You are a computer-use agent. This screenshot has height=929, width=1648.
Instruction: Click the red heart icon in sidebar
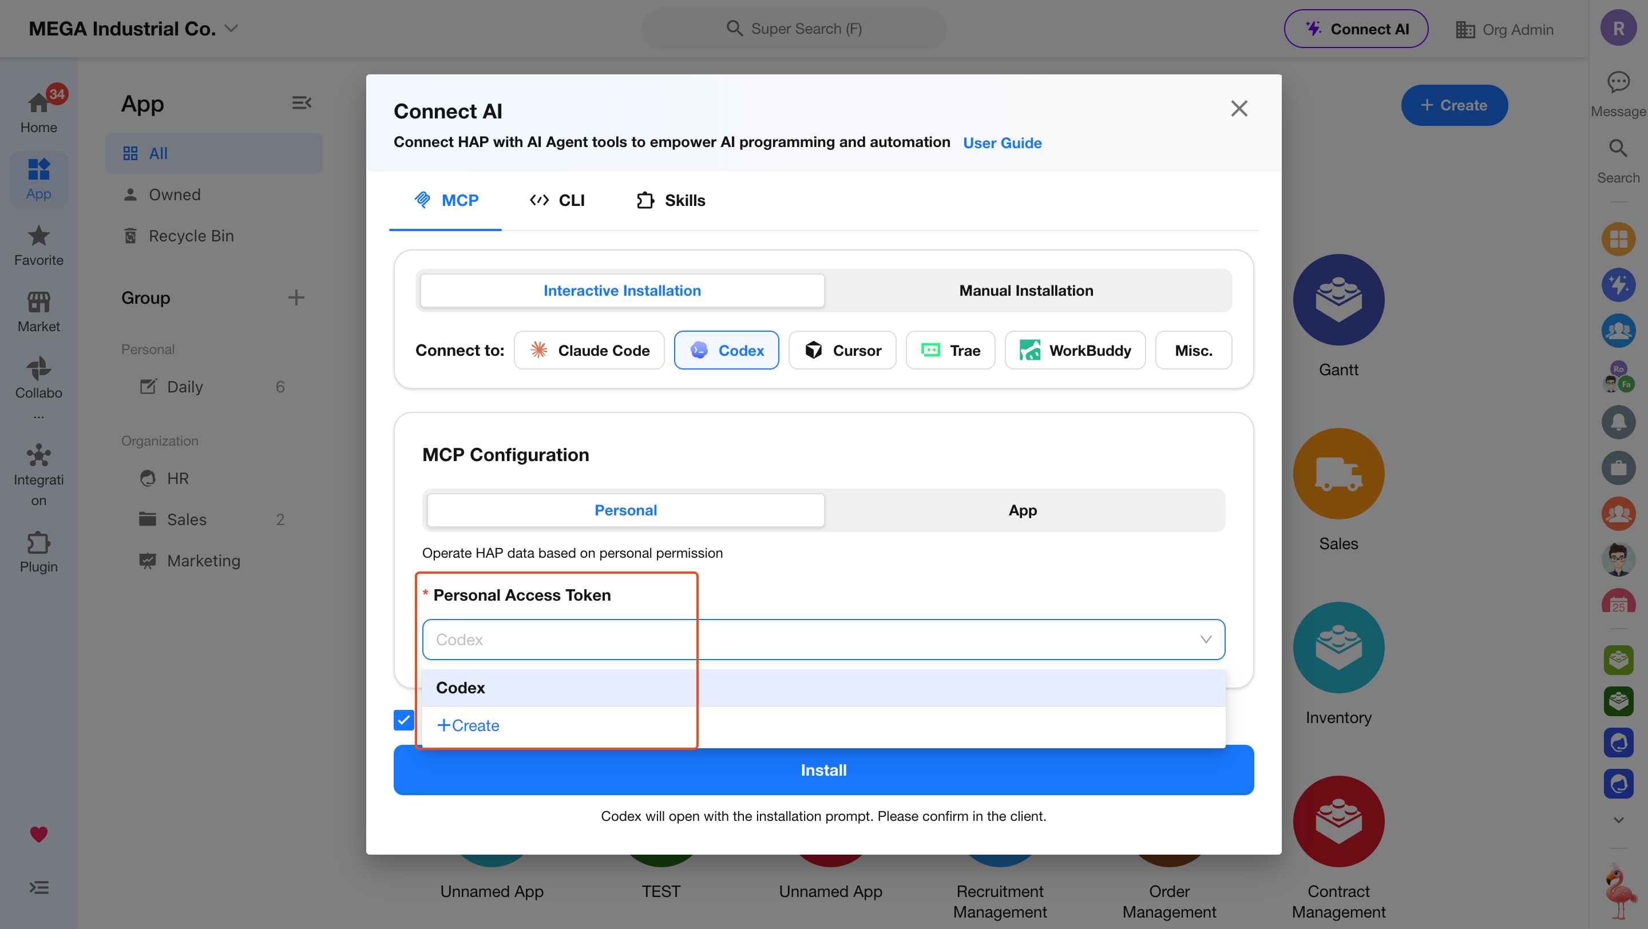tap(38, 833)
